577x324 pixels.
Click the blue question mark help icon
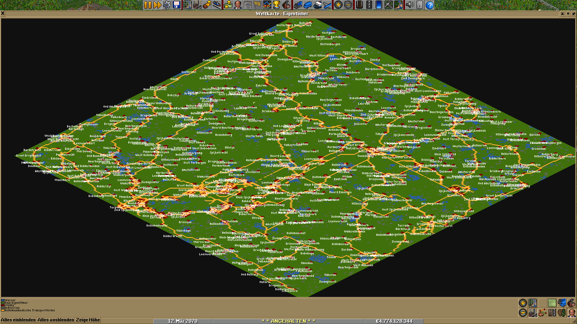tap(430, 5)
